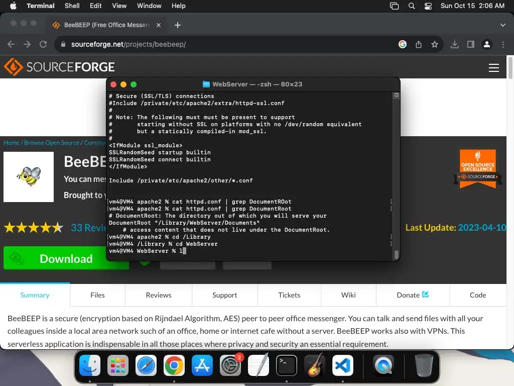Open App Store from the Dock
The image size is (514, 386).
[202, 365]
